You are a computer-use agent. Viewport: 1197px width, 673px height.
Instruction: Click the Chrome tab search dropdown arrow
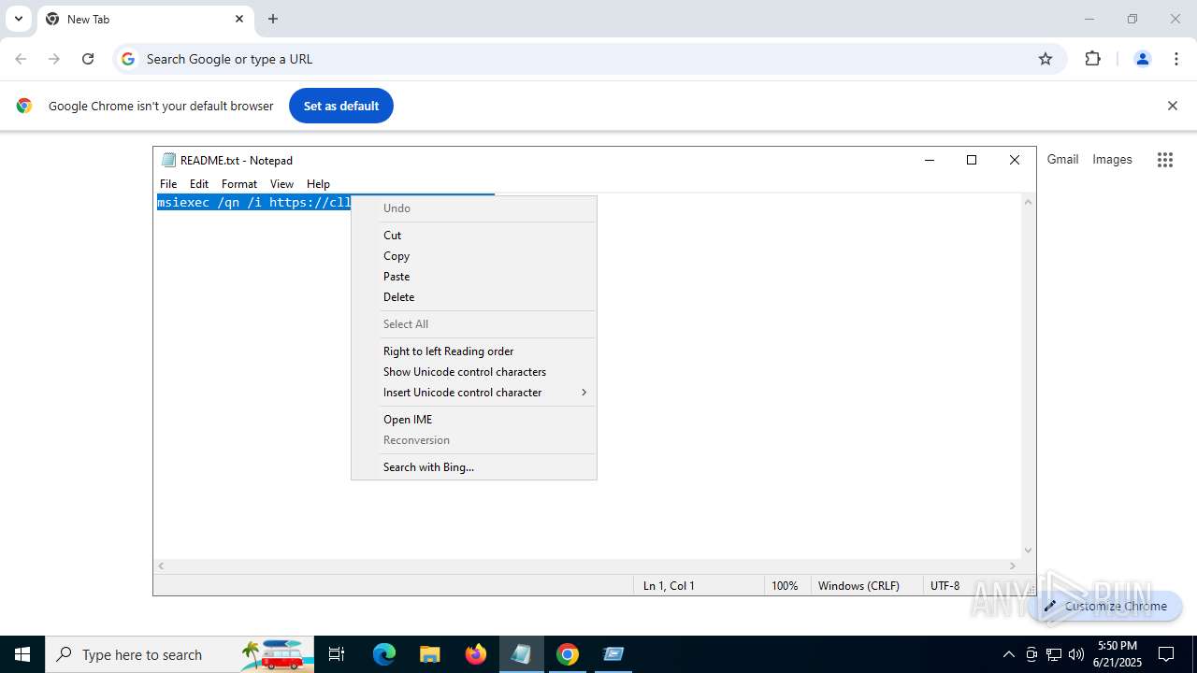(x=18, y=19)
